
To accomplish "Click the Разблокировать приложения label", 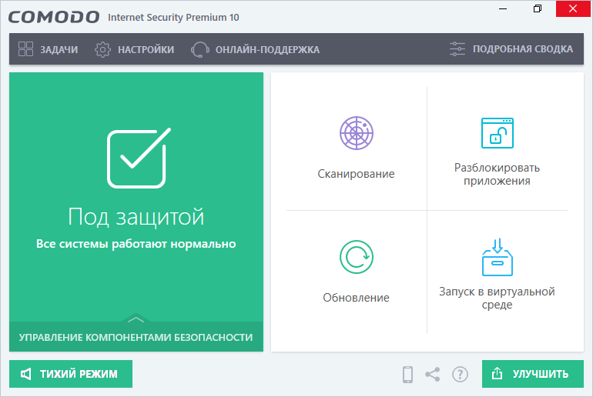I will 497,174.
